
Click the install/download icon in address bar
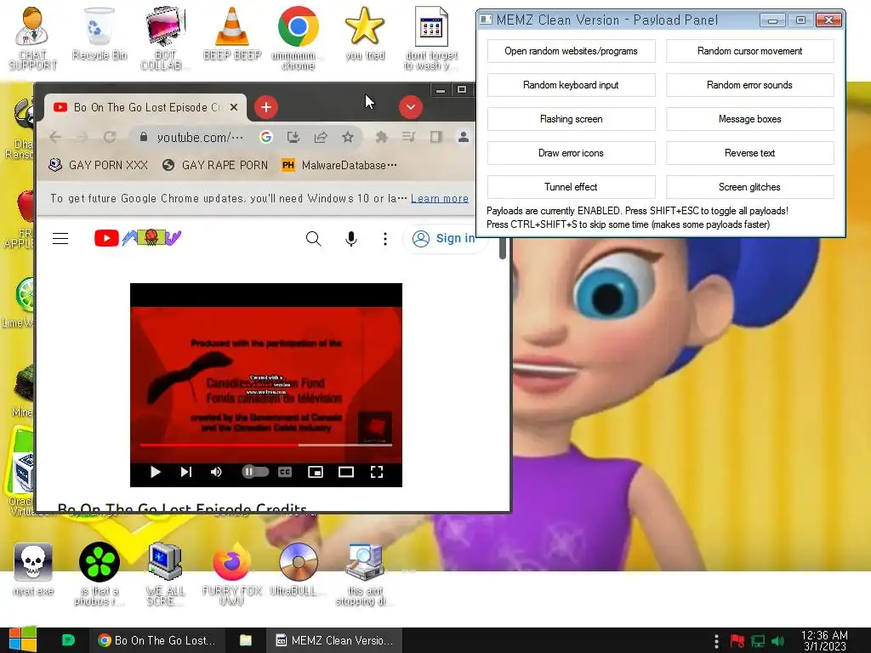293,137
